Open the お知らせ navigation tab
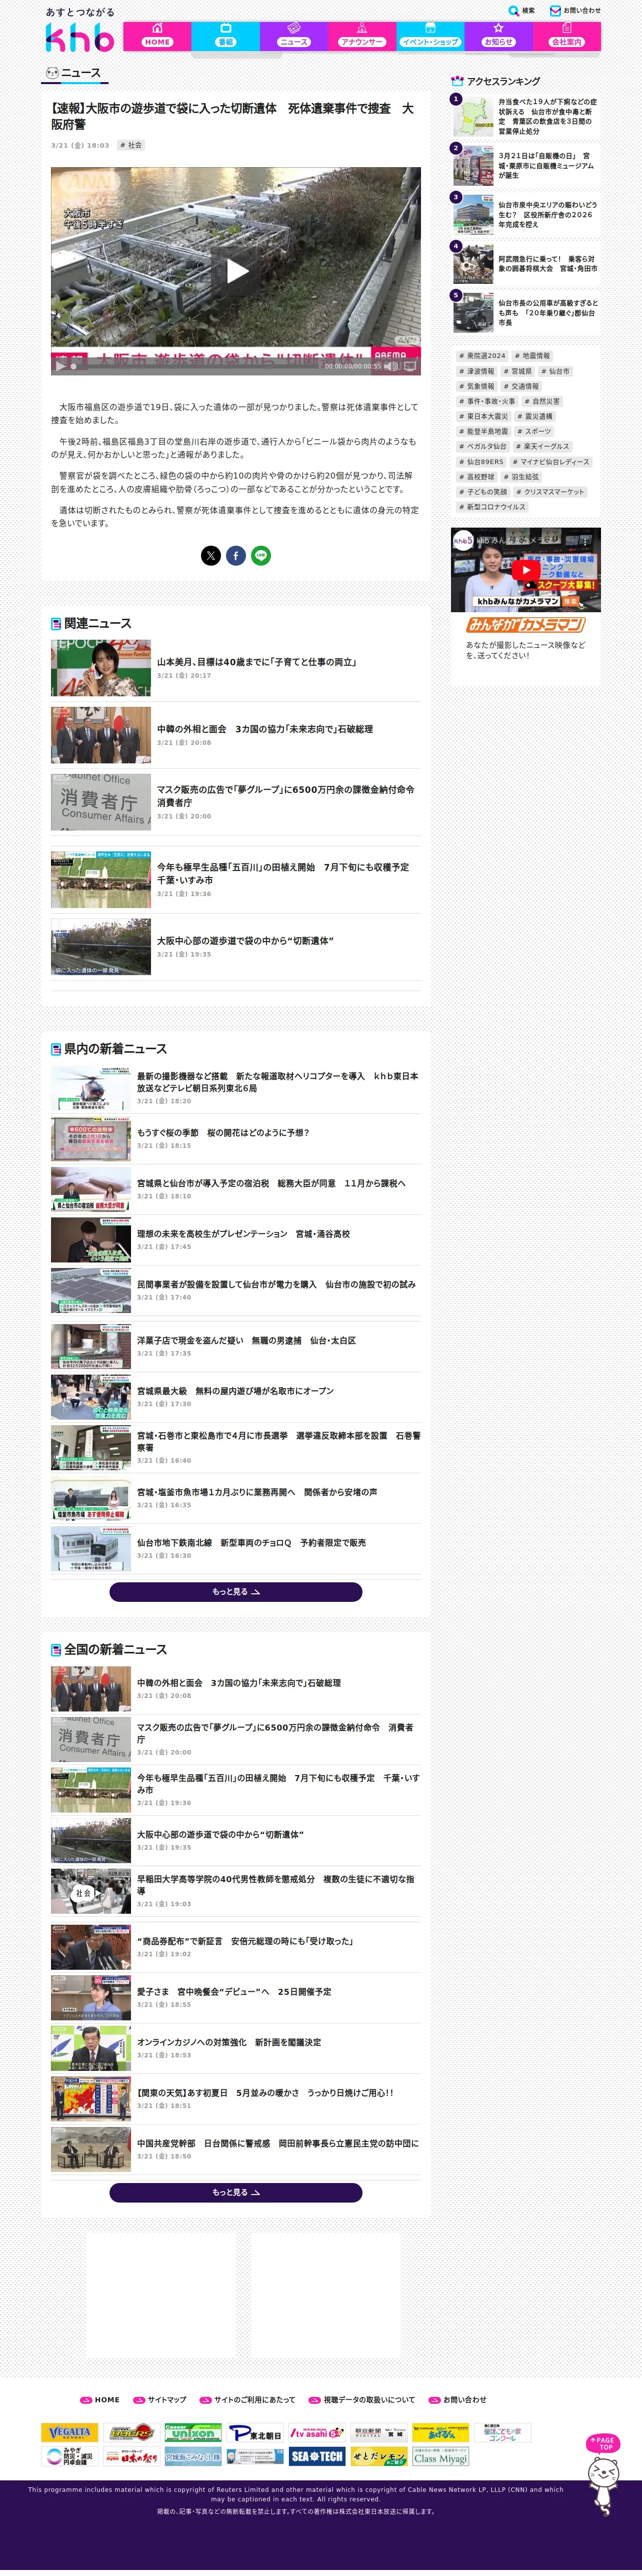This screenshot has width=642, height=2576. click(x=498, y=36)
